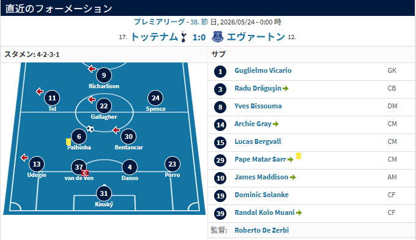Image resolution: width=416 pixels, height=240 pixels.
Task: Open Randal Kolo Muani's profile
Action: click(x=264, y=212)
